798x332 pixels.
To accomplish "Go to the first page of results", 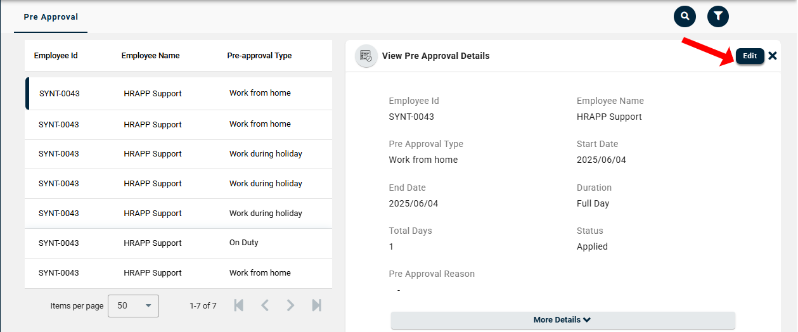I will [x=239, y=305].
